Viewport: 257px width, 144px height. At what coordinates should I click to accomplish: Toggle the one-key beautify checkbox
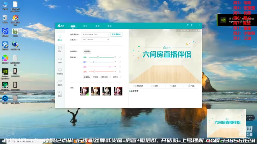120,77
